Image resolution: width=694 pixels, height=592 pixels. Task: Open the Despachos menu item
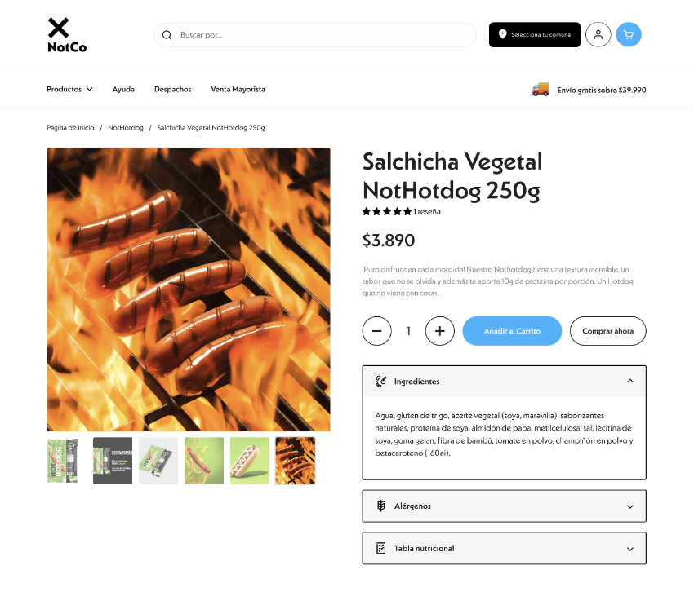click(x=172, y=89)
